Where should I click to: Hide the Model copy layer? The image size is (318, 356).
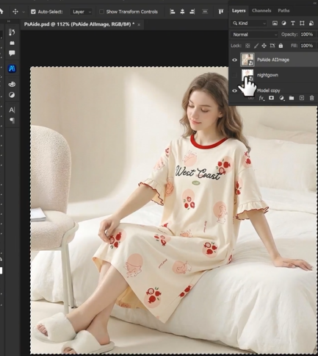coord(234,90)
